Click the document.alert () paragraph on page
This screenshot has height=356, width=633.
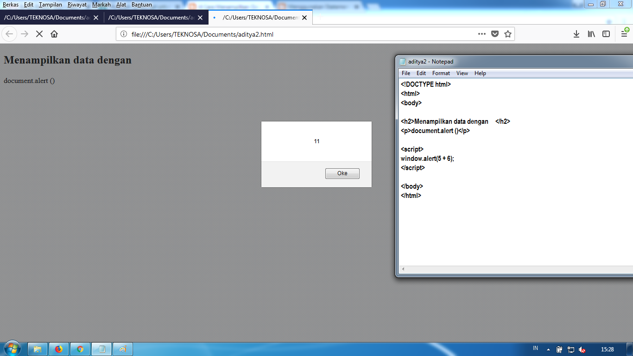(x=29, y=81)
